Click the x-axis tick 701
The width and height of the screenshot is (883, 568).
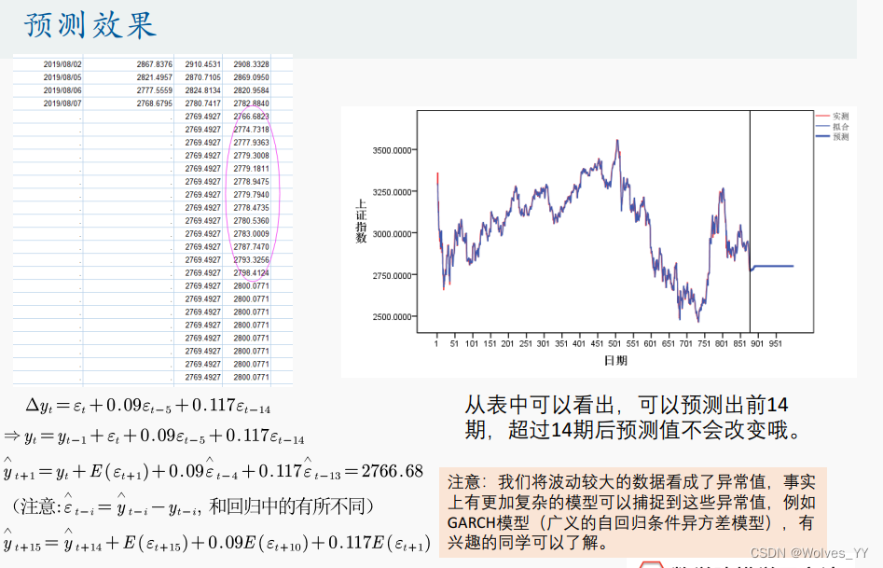click(686, 344)
